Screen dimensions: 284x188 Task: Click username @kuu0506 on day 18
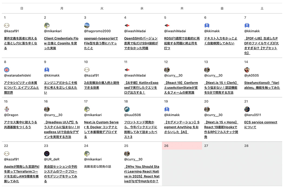[133, 115]
